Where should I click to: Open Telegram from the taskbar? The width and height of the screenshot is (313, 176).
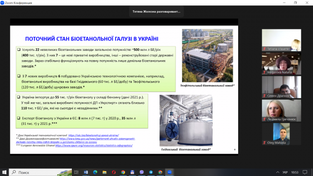coord(151,172)
